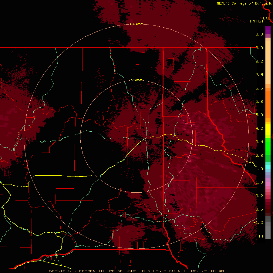Click the '9.8' color scale label
Viewport: 273px width, 273px height.
pyautogui.click(x=259, y=34)
